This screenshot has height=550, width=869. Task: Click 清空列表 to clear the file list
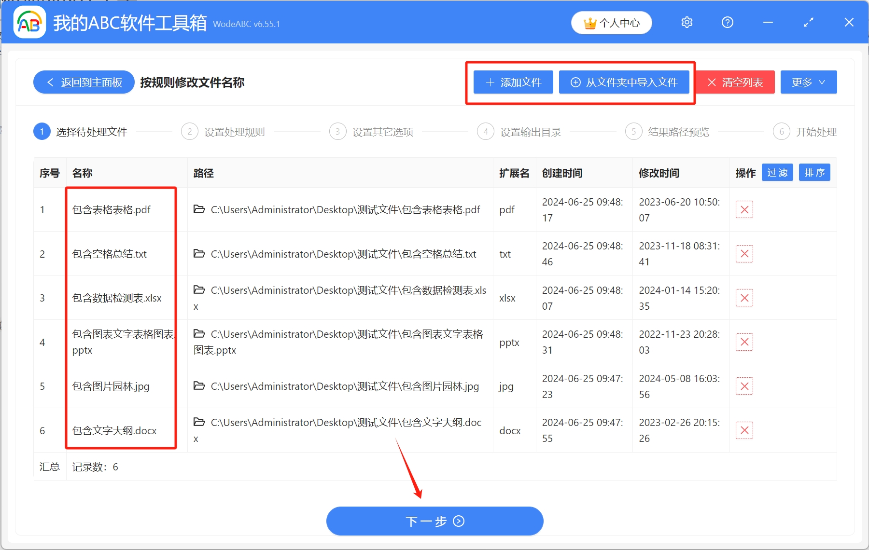[x=735, y=82]
